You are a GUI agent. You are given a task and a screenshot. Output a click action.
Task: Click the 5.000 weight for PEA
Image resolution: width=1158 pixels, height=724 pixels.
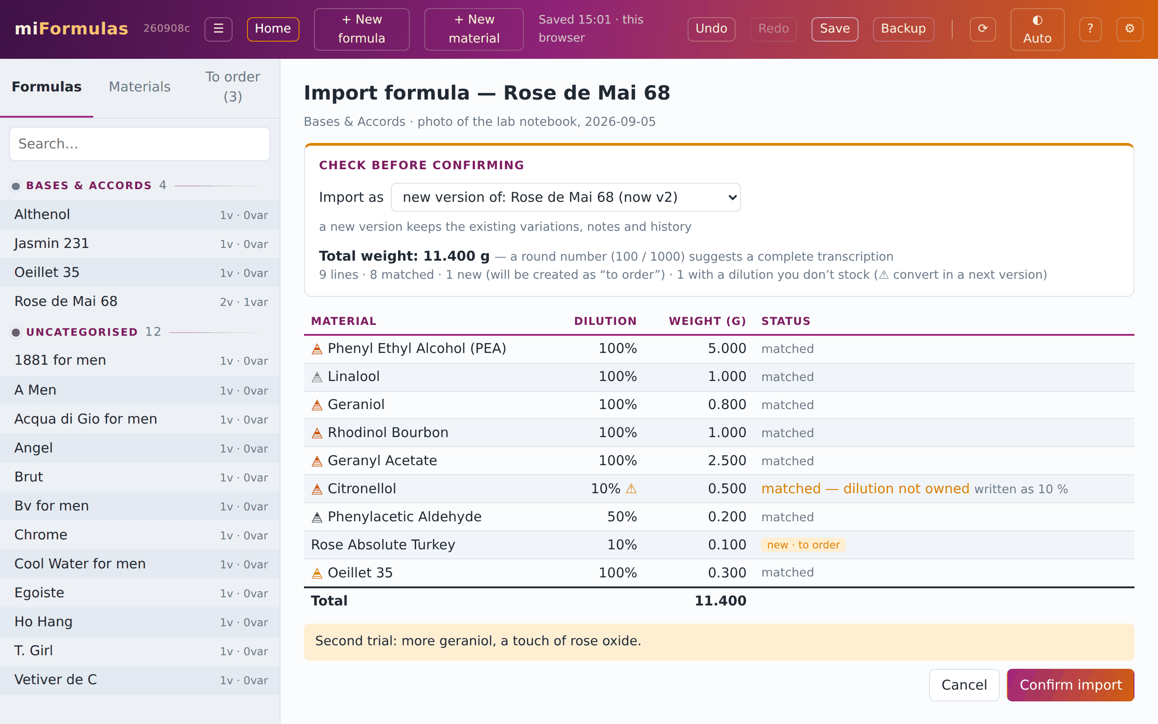(727, 348)
